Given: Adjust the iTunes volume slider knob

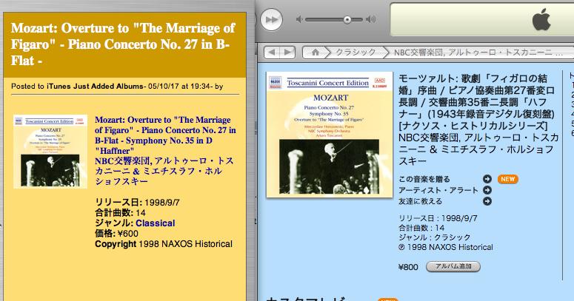Looking at the screenshot, I should 347,19.
